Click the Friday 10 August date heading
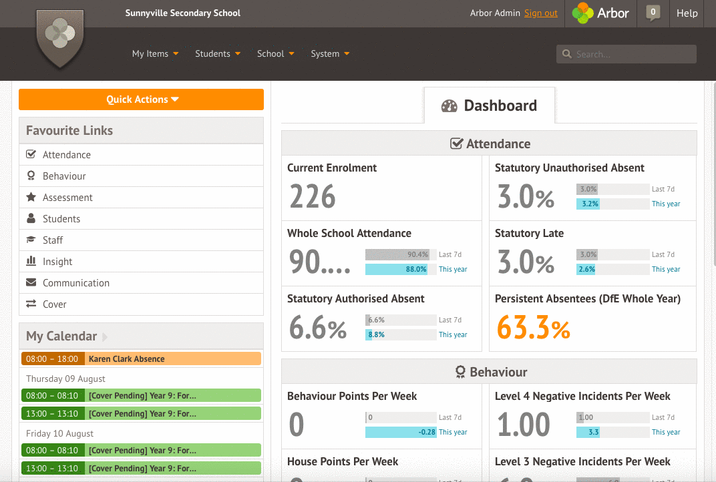Image resolution: width=716 pixels, height=482 pixels. (59, 434)
